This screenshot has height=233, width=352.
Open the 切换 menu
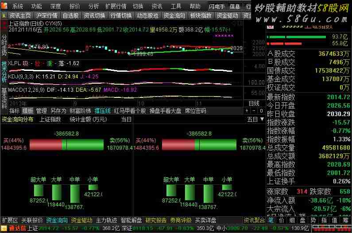[x=138, y=7]
